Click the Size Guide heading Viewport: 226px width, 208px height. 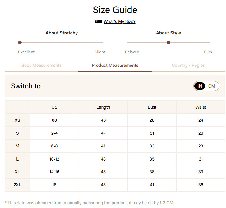point(115,10)
